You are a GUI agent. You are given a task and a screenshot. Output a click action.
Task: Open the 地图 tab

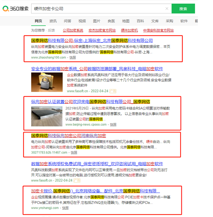click(x=126, y=21)
